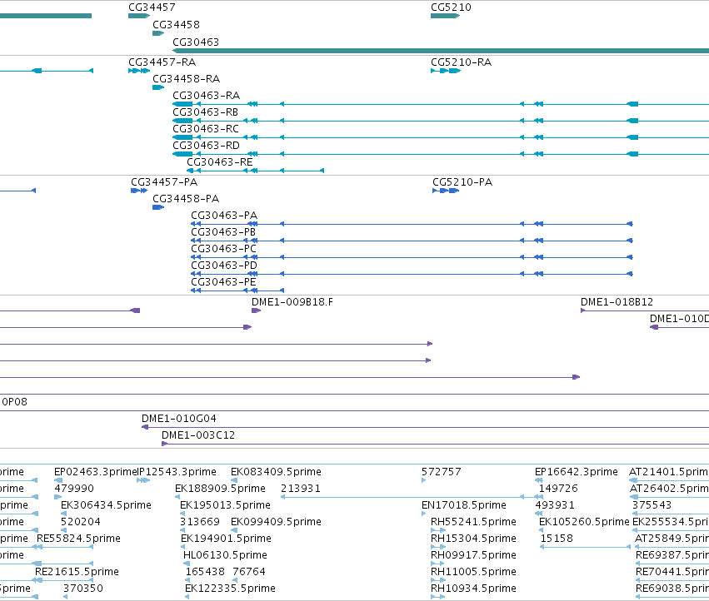Click the CG5210 gene label
This screenshot has height=601, width=709.
point(451,7)
